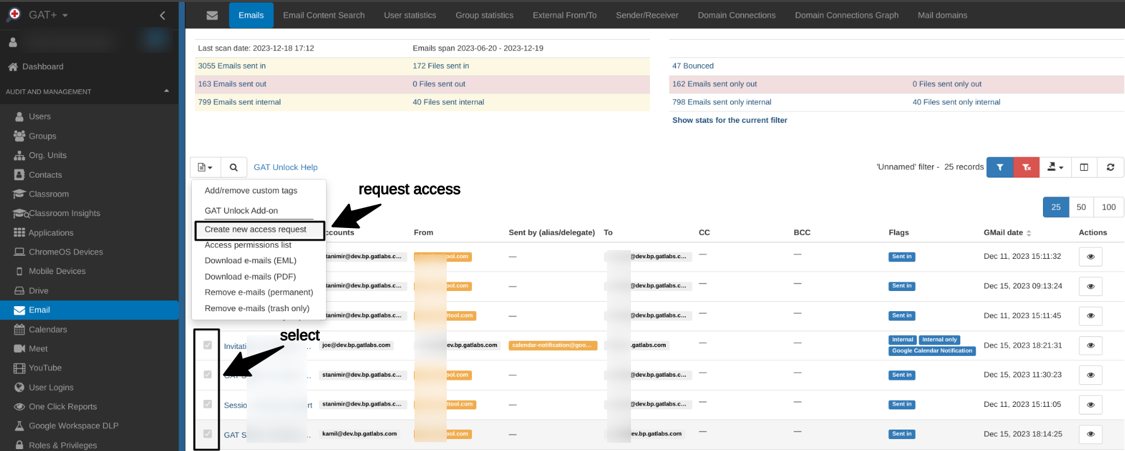Toggle checkbox for kamil@dev.bp.gatlabs.com row
Image resolution: width=1125 pixels, height=451 pixels.
point(208,434)
